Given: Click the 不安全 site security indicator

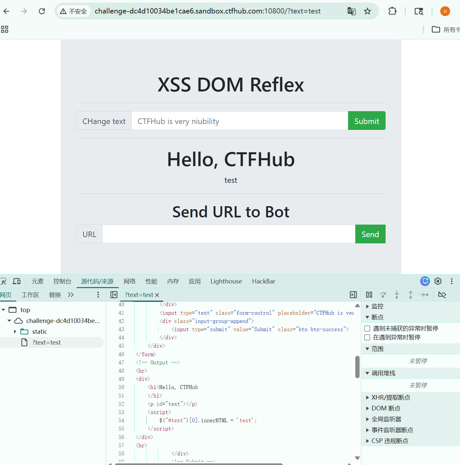Looking at the screenshot, I should (73, 11).
